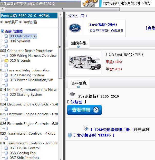Click page icon above 011 Fuse and Relay
This screenshot has height=160, width=155.
(6, 65)
